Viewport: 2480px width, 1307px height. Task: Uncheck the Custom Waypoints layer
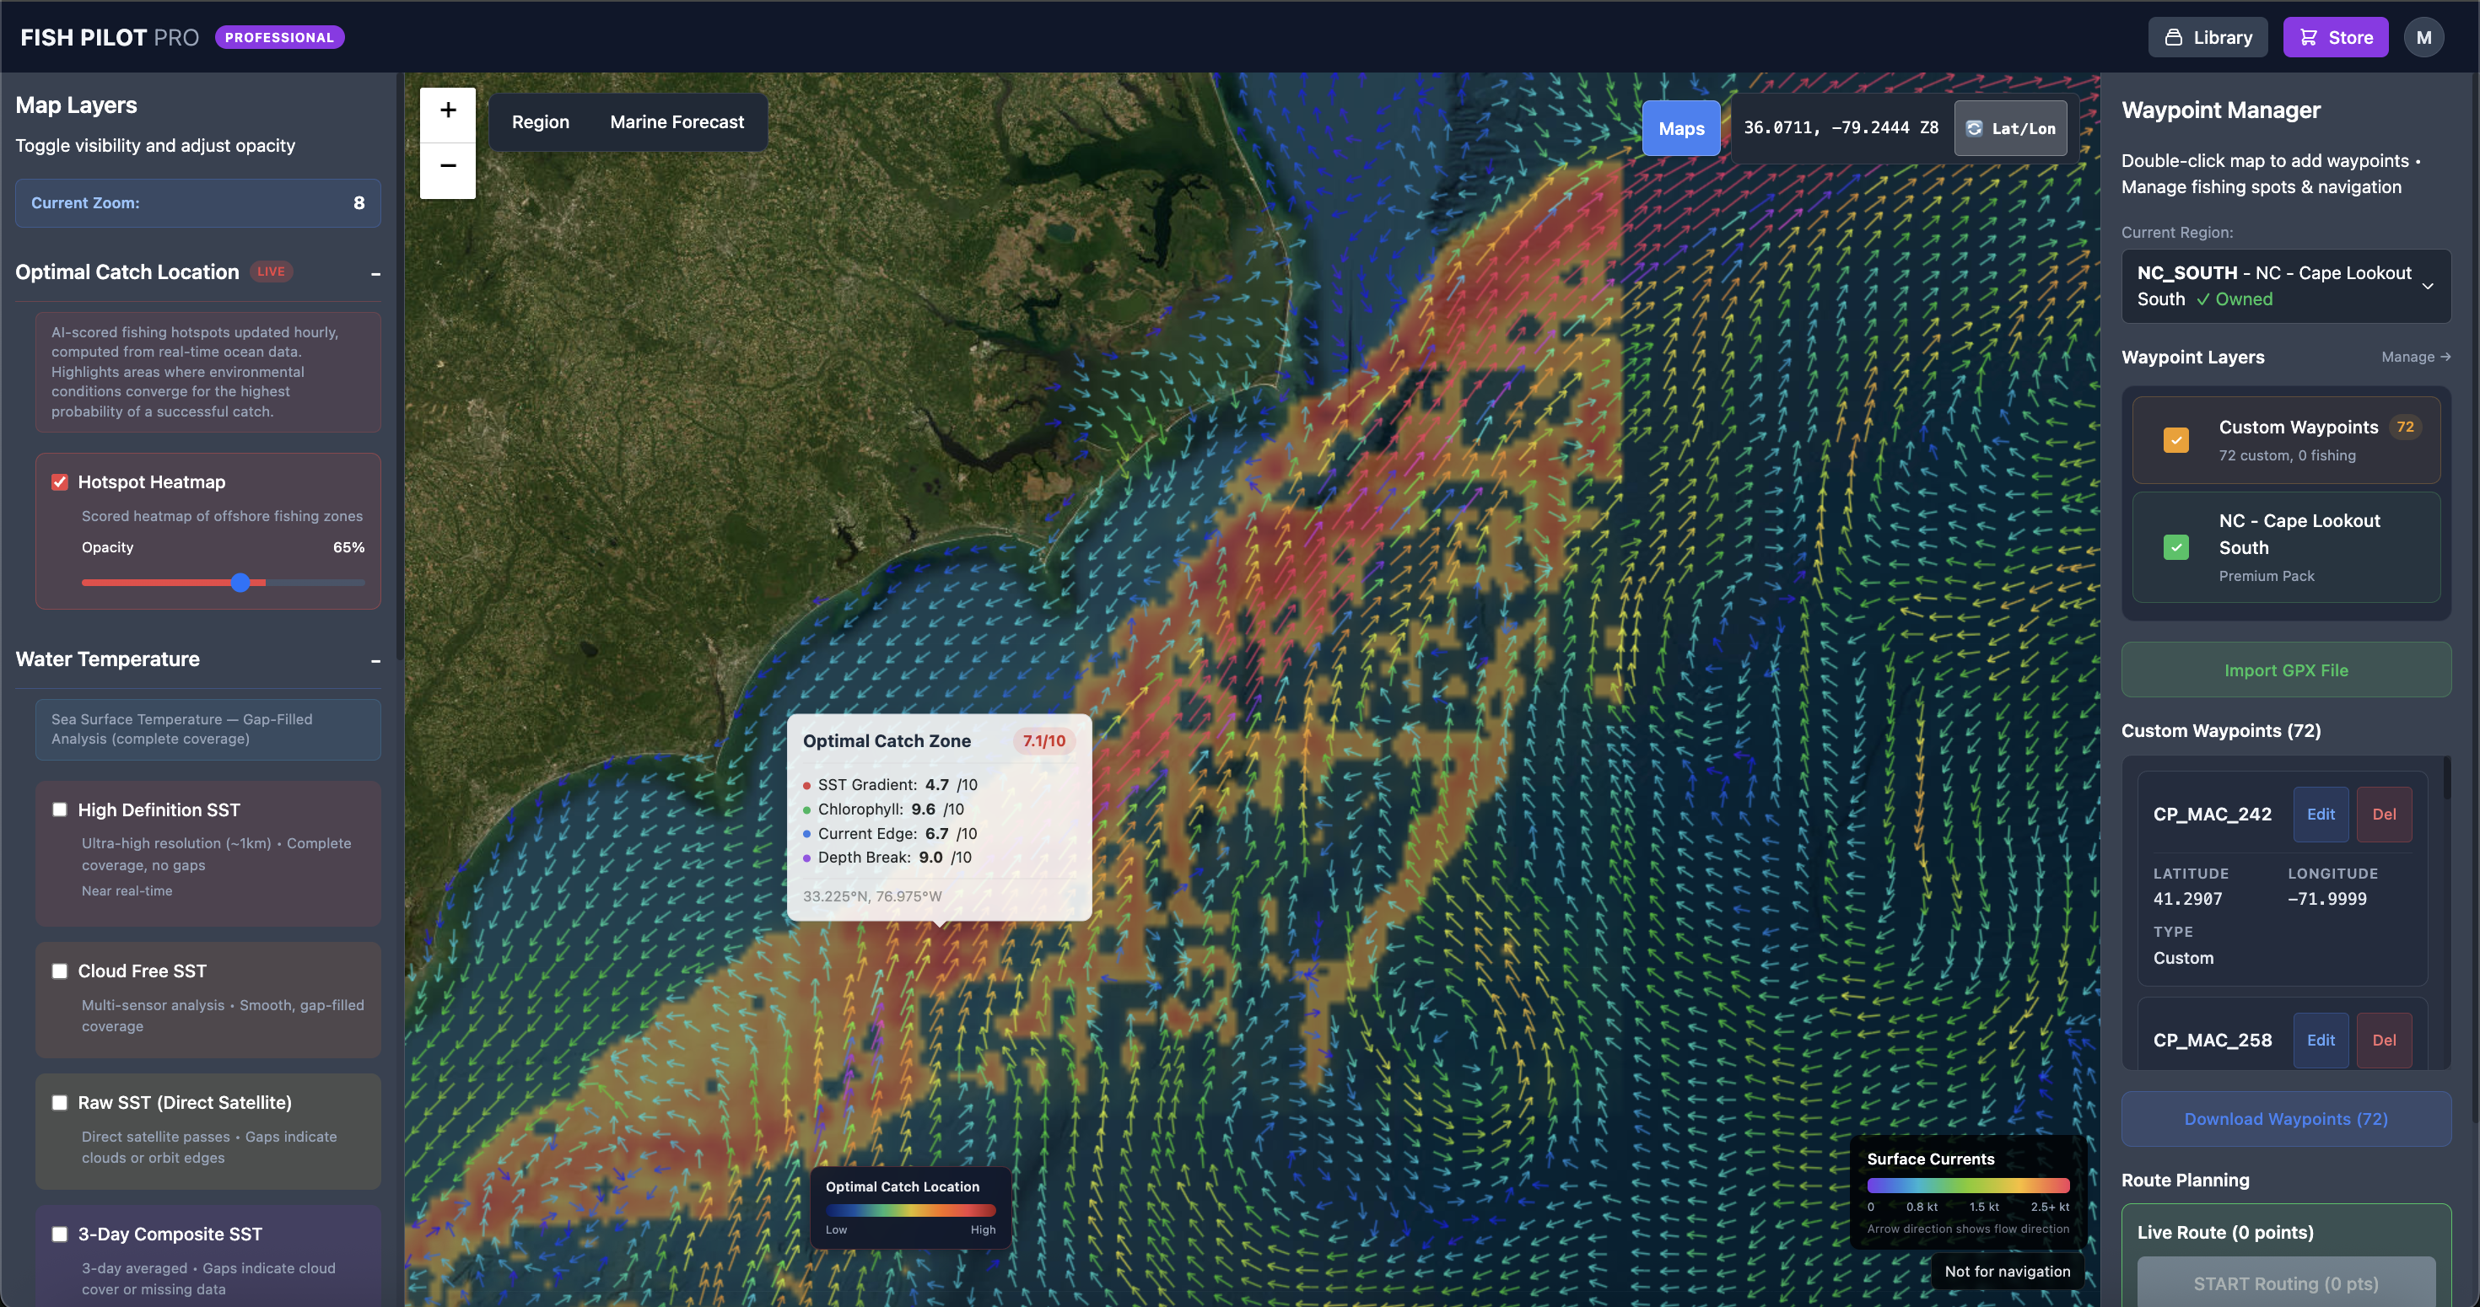tap(2175, 440)
